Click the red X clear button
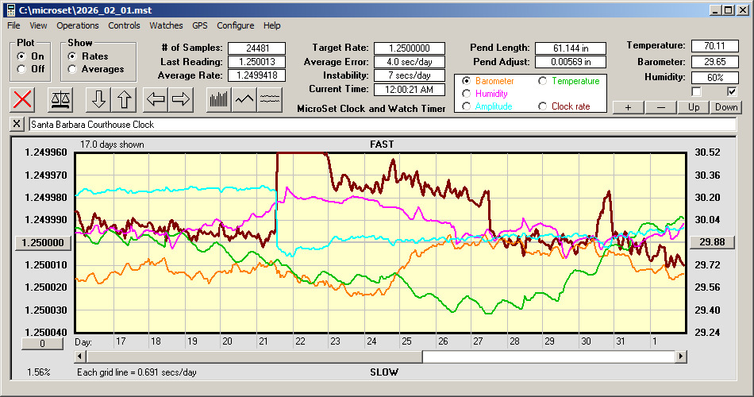754x397 pixels. 24,99
